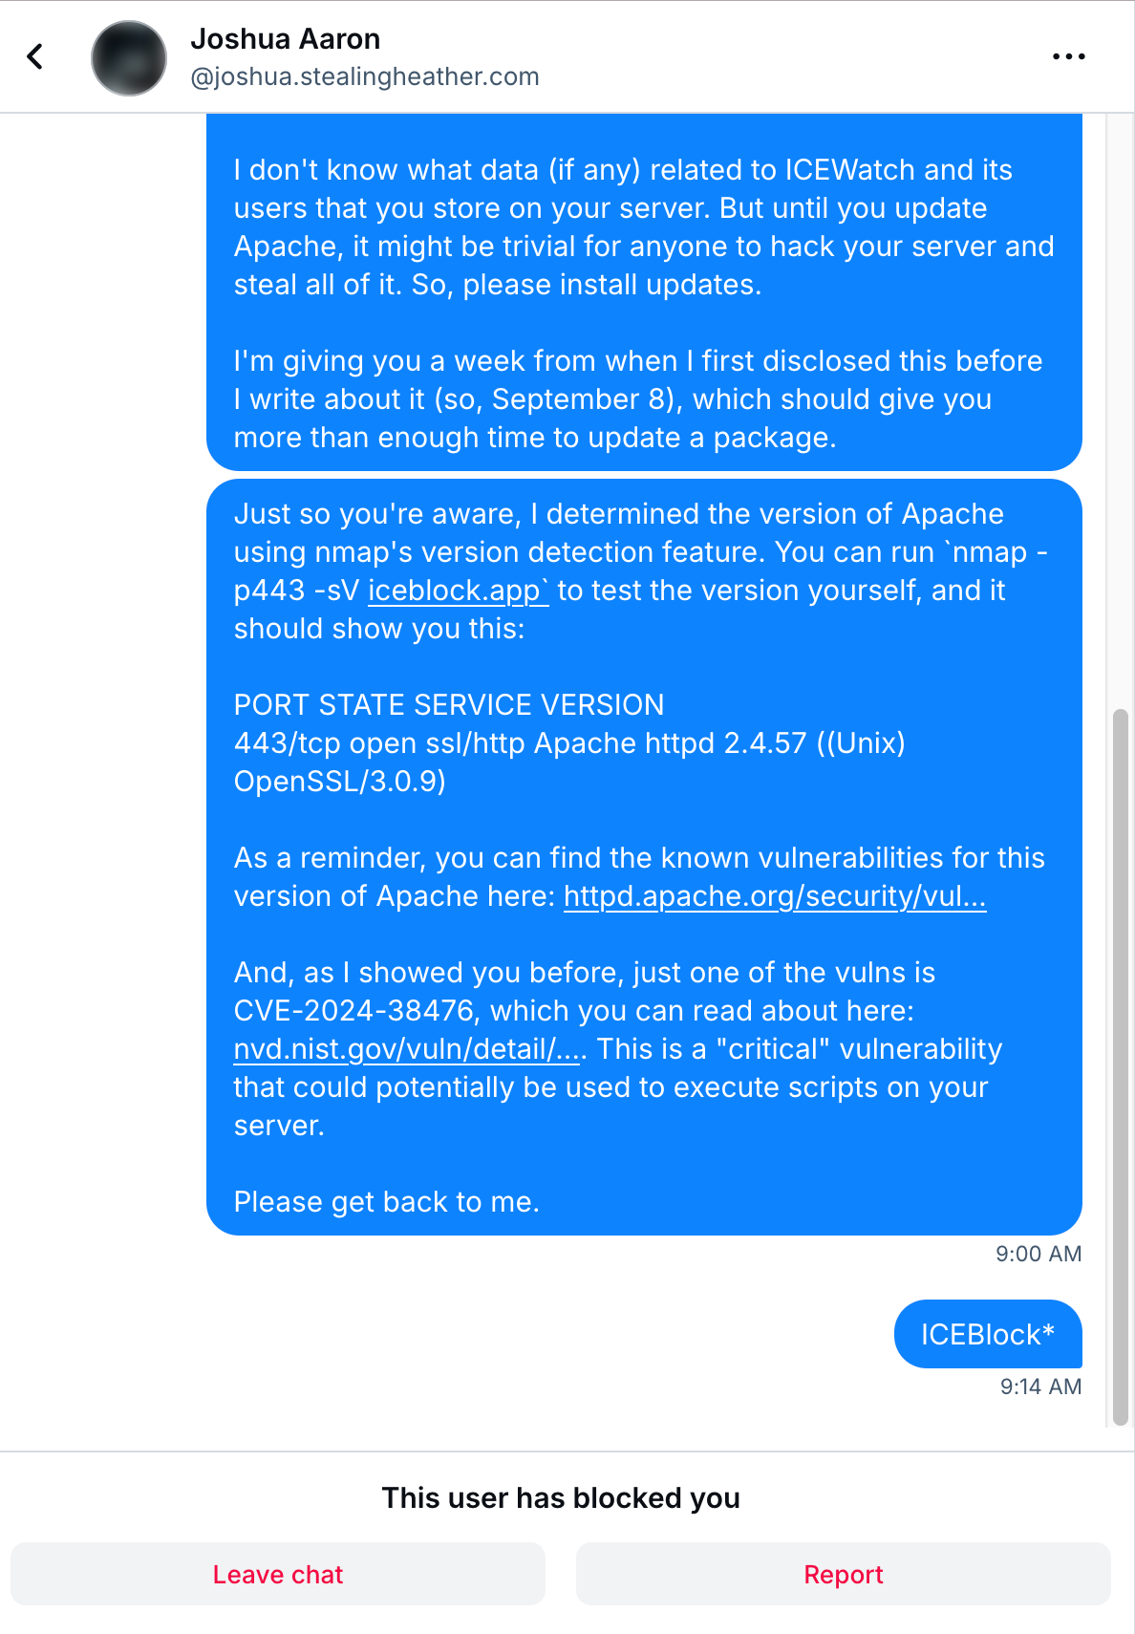Select the ICEBlock* message bubble

click(x=988, y=1334)
